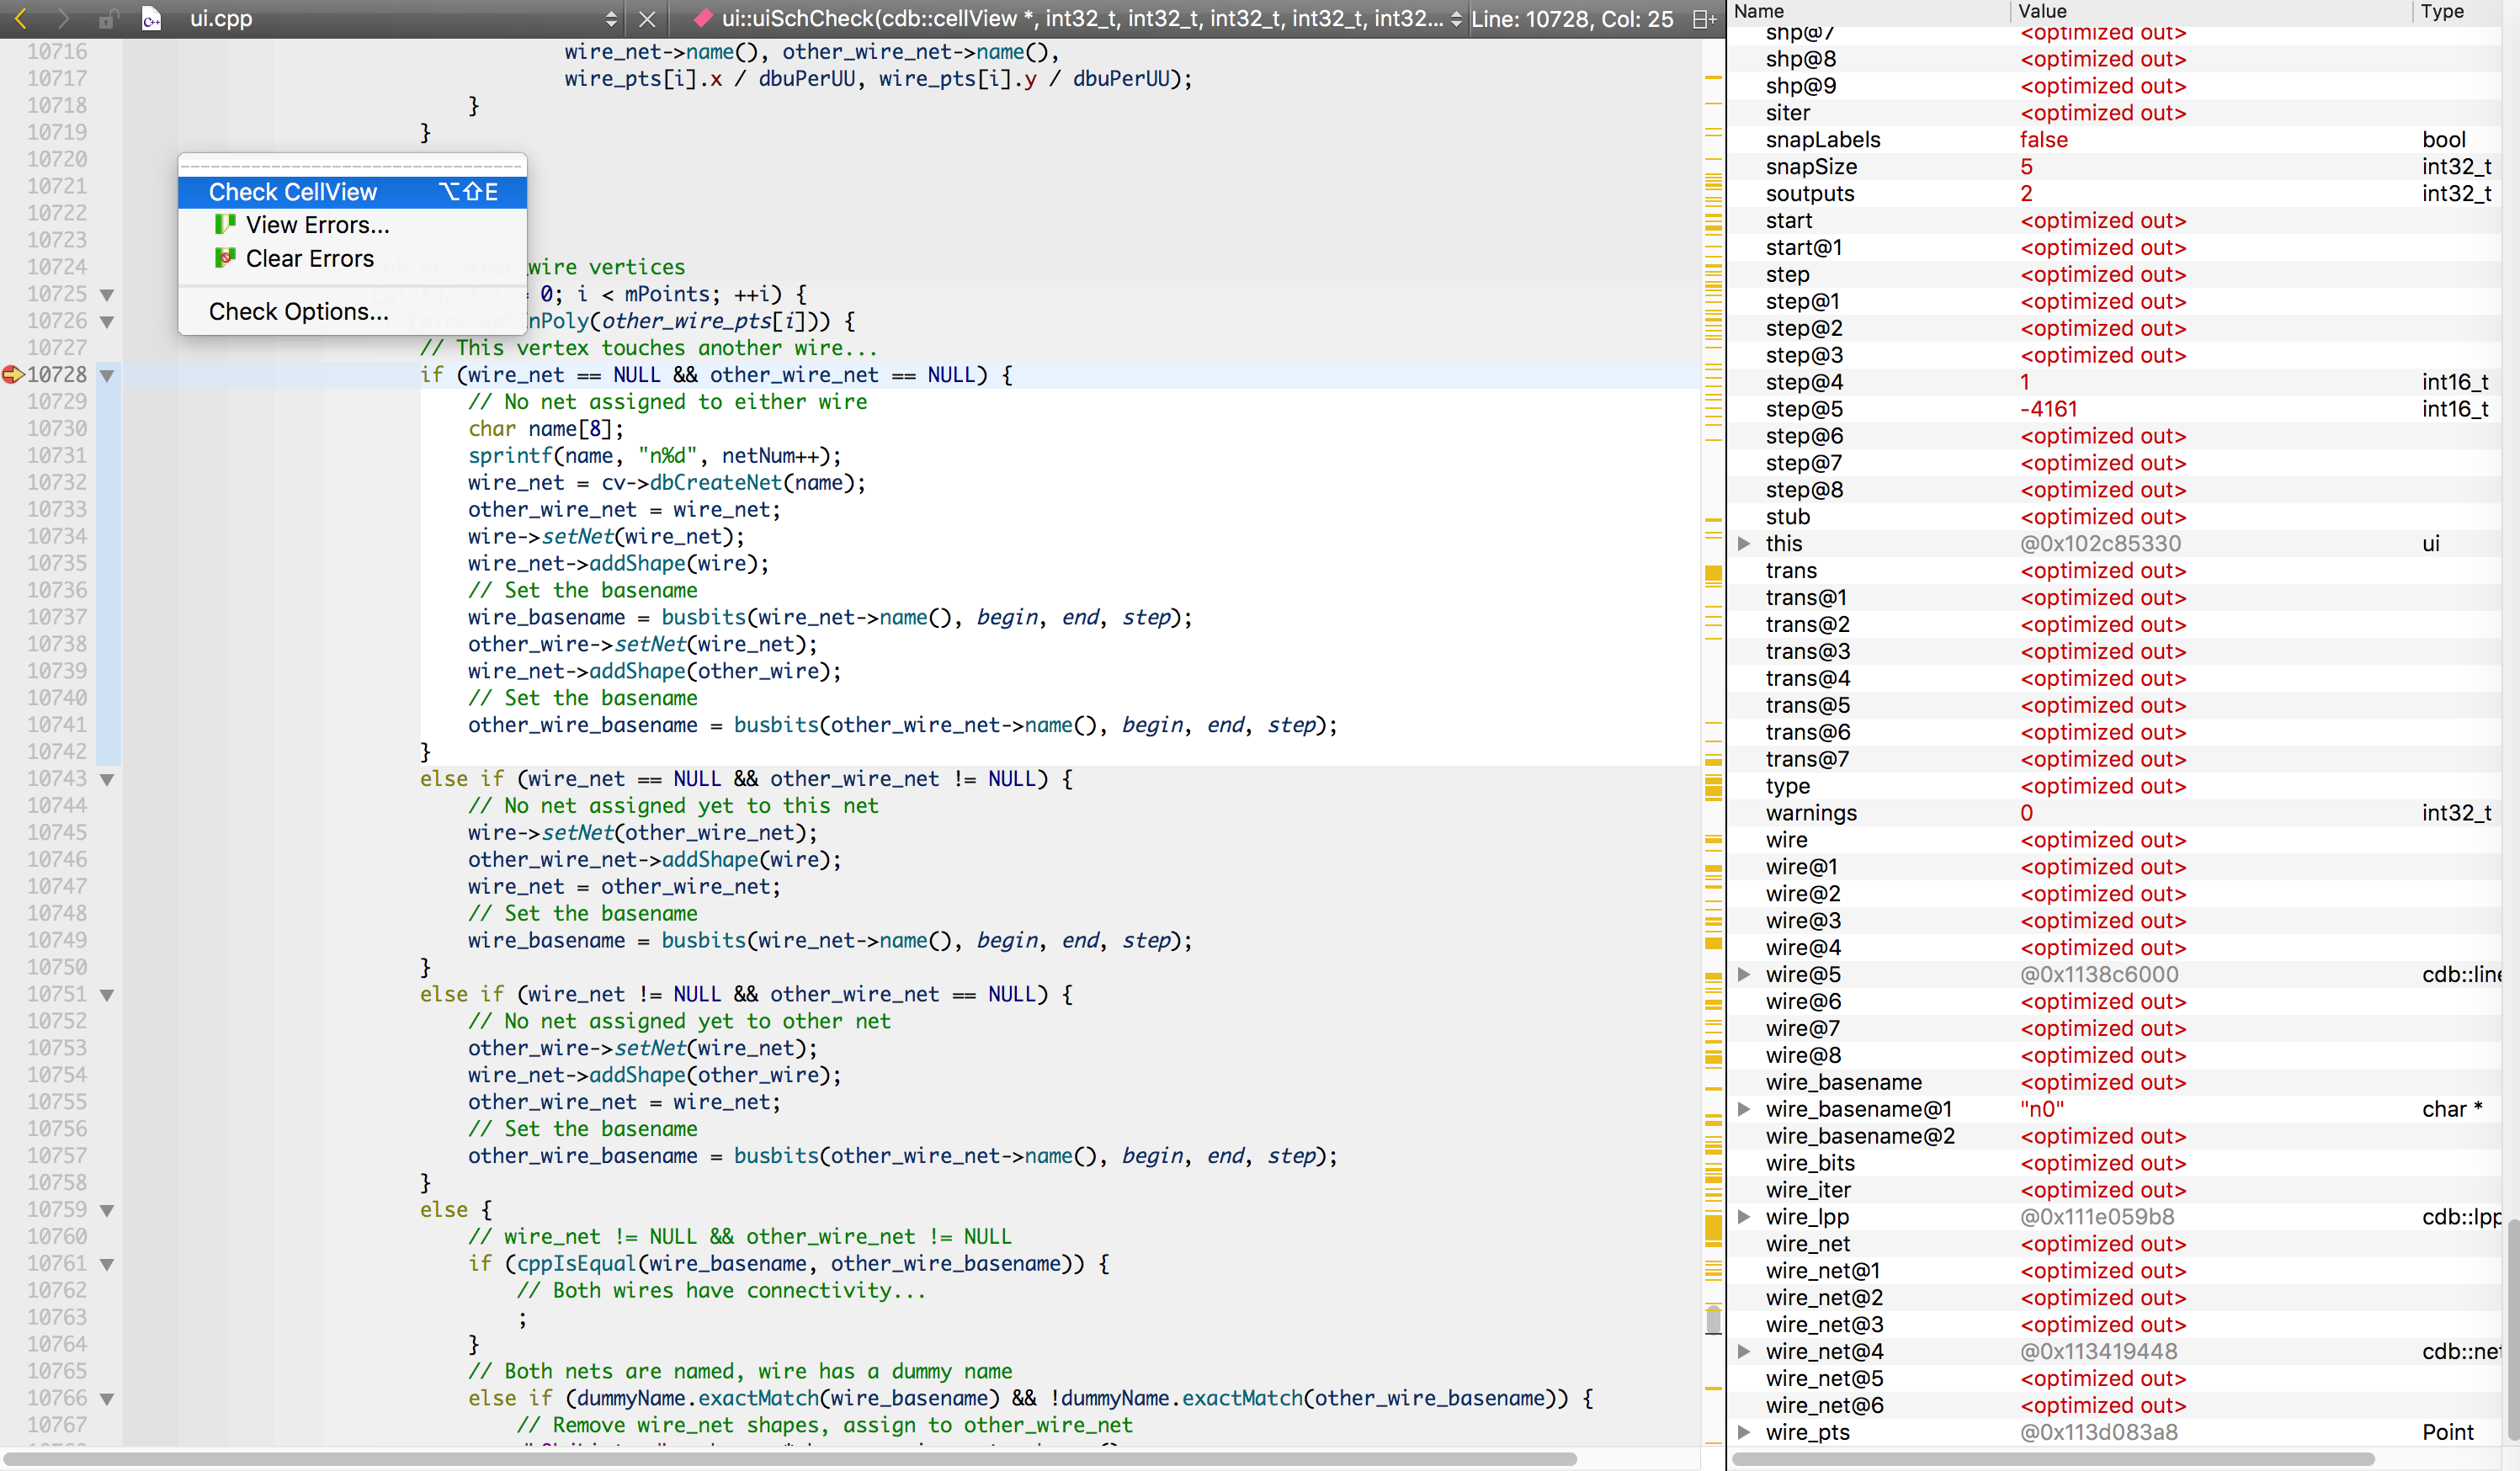This screenshot has height=1471, width=2520.
Task: Toggle the breakpoint on line 10728
Action: [x=12, y=374]
